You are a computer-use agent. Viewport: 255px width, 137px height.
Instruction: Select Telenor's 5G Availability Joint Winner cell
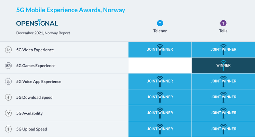tap(160, 113)
